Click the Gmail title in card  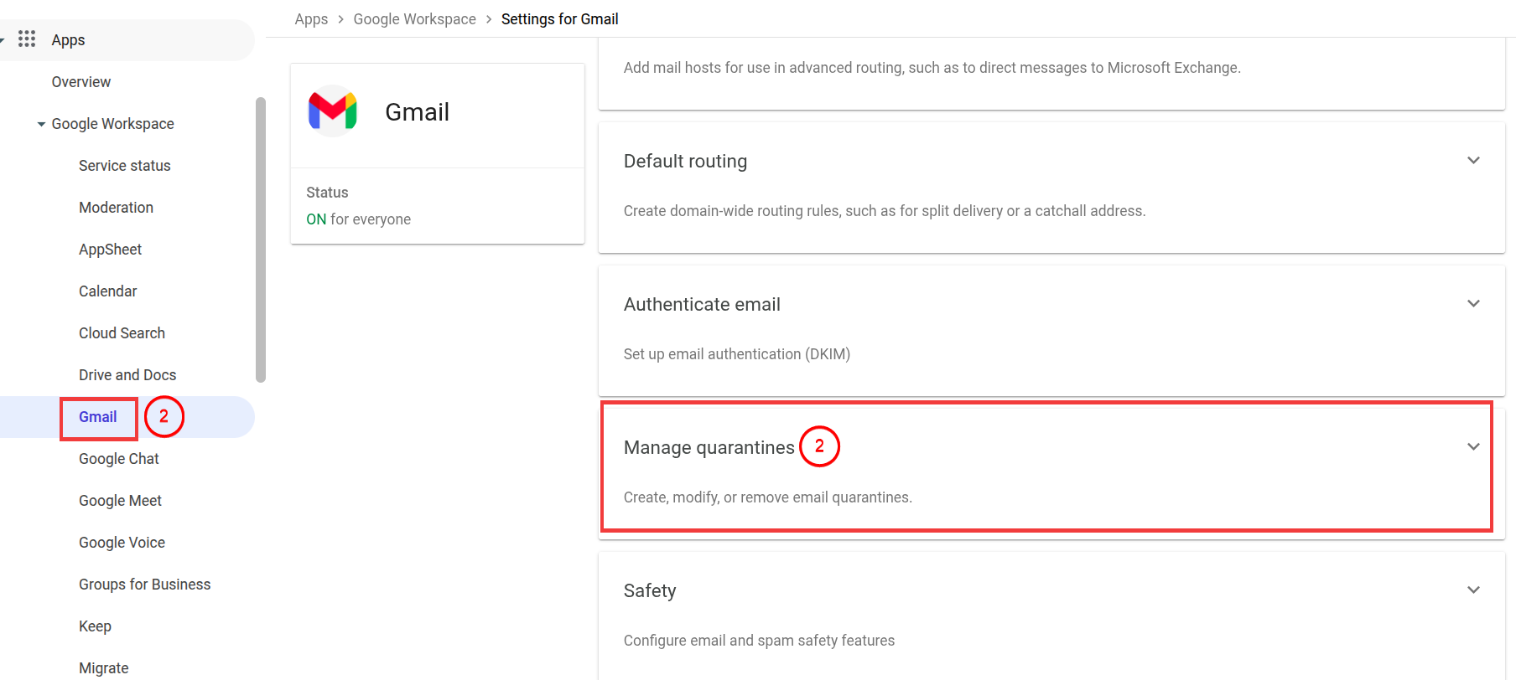(417, 112)
